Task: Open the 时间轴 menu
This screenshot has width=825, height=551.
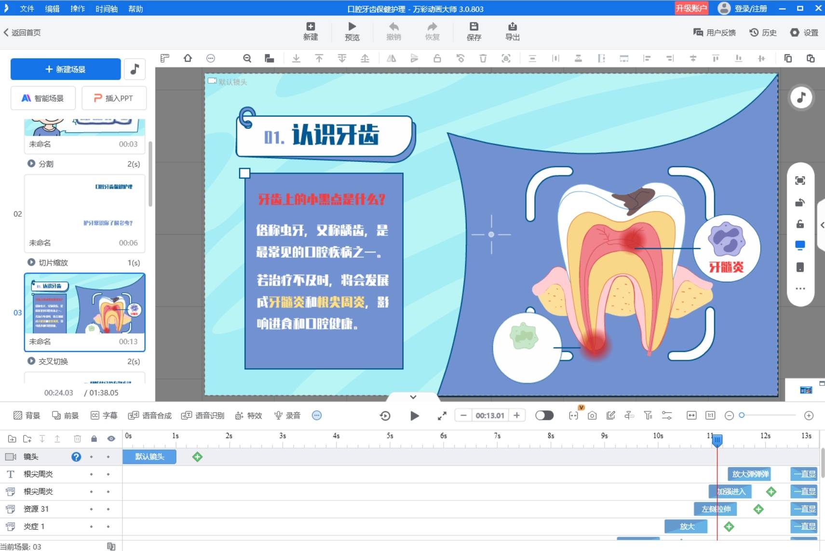Action: (x=106, y=9)
